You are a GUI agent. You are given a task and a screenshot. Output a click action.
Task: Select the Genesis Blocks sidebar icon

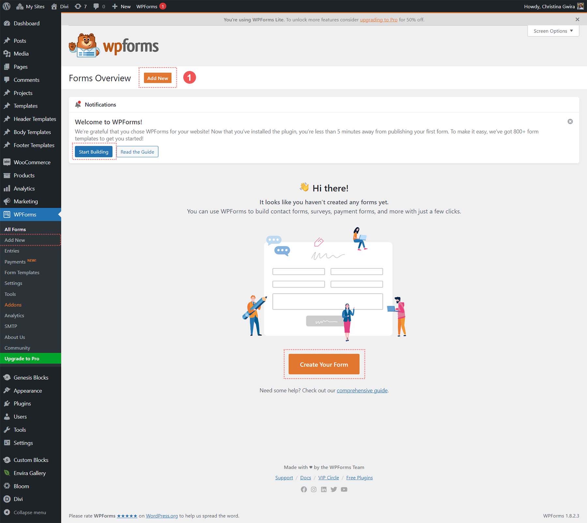click(7, 377)
